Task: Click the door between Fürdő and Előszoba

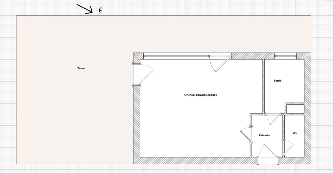Action: (273, 118)
